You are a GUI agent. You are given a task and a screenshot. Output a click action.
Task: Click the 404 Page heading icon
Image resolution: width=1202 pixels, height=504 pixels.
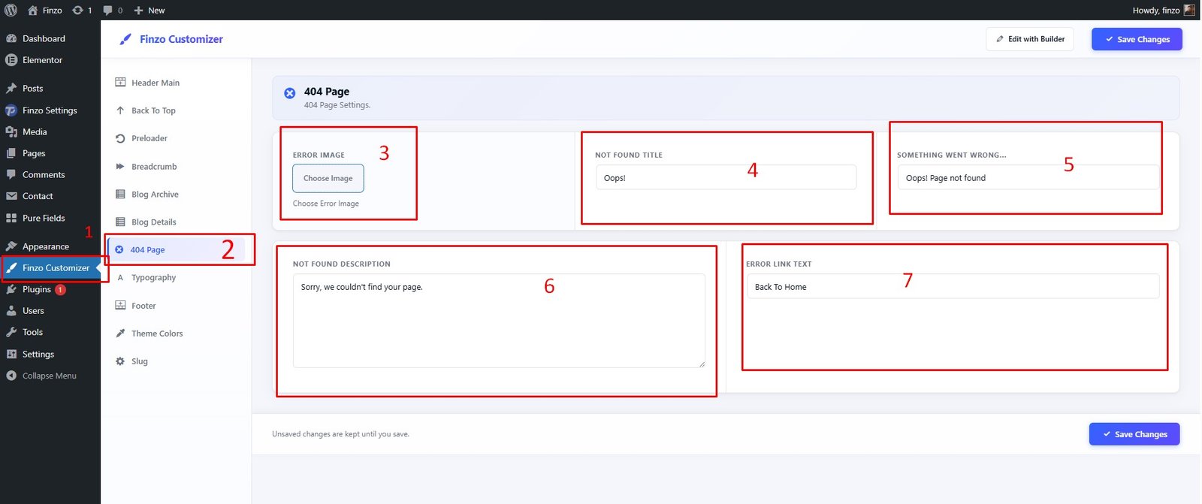pos(289,93)
